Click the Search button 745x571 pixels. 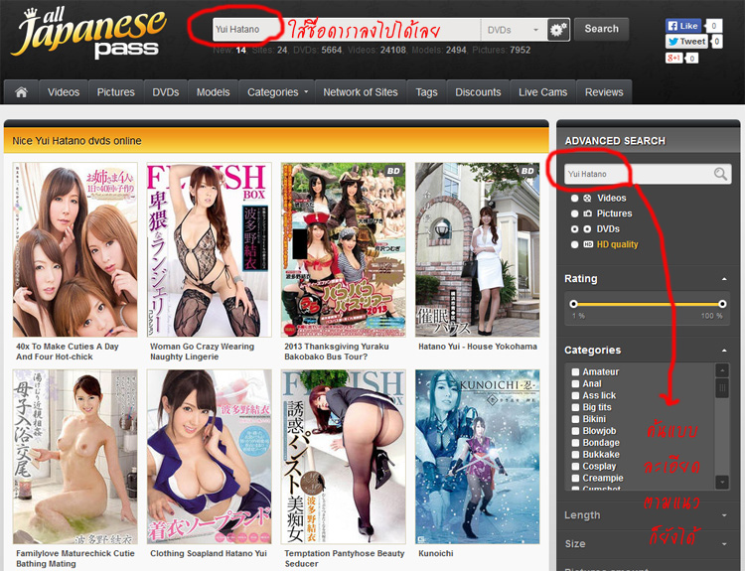pos(602,29)
